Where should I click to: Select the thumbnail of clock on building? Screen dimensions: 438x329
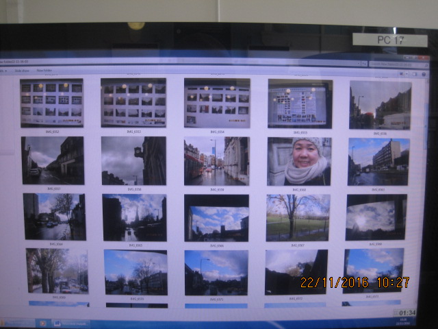134,161
